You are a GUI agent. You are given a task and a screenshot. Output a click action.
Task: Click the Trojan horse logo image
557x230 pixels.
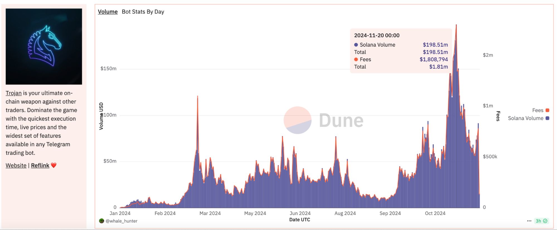click(44, 46)
